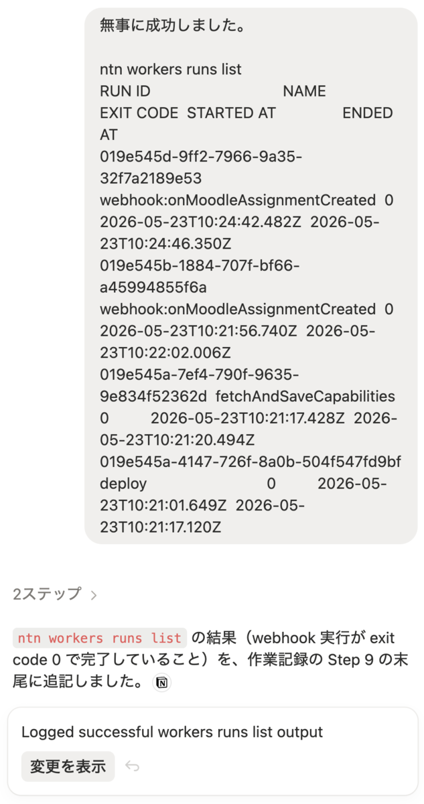Click the STARTED AT header text
This screenshot has width=424, height=804.
coord(231,113)
